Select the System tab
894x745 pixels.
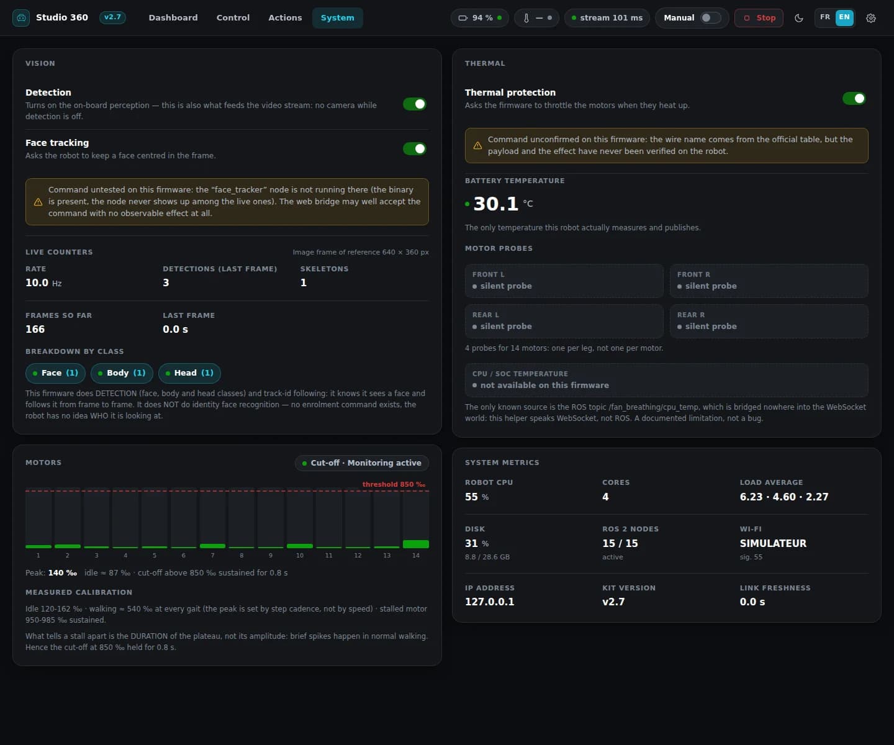338,18
